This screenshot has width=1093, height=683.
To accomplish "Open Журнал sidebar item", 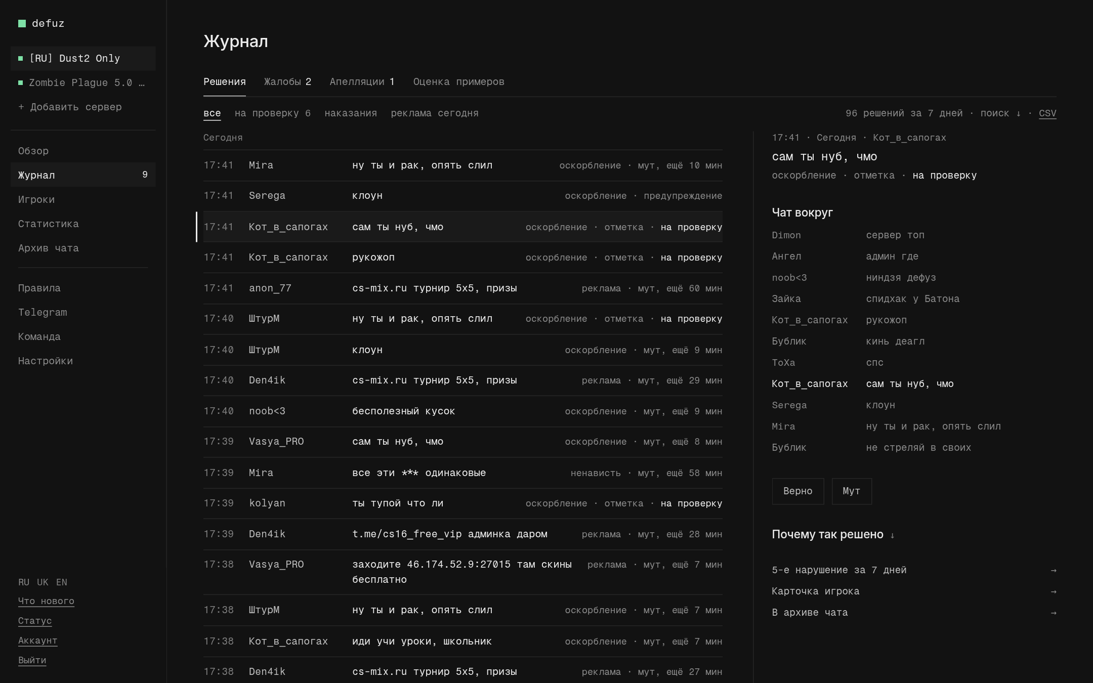I will [x=83, y=175].
